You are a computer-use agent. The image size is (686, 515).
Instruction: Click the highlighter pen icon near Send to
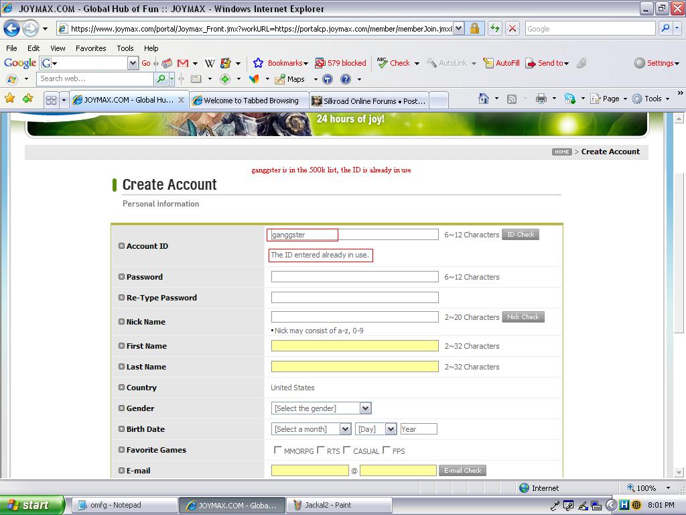click(x=580, y=63)
